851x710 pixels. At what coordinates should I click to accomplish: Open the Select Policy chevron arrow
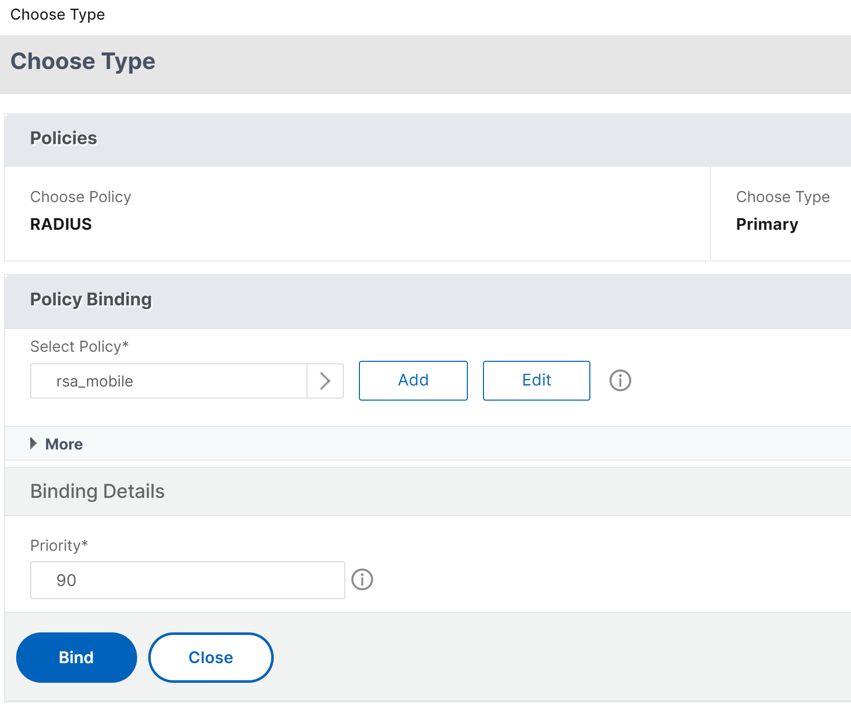pos(325,381)
